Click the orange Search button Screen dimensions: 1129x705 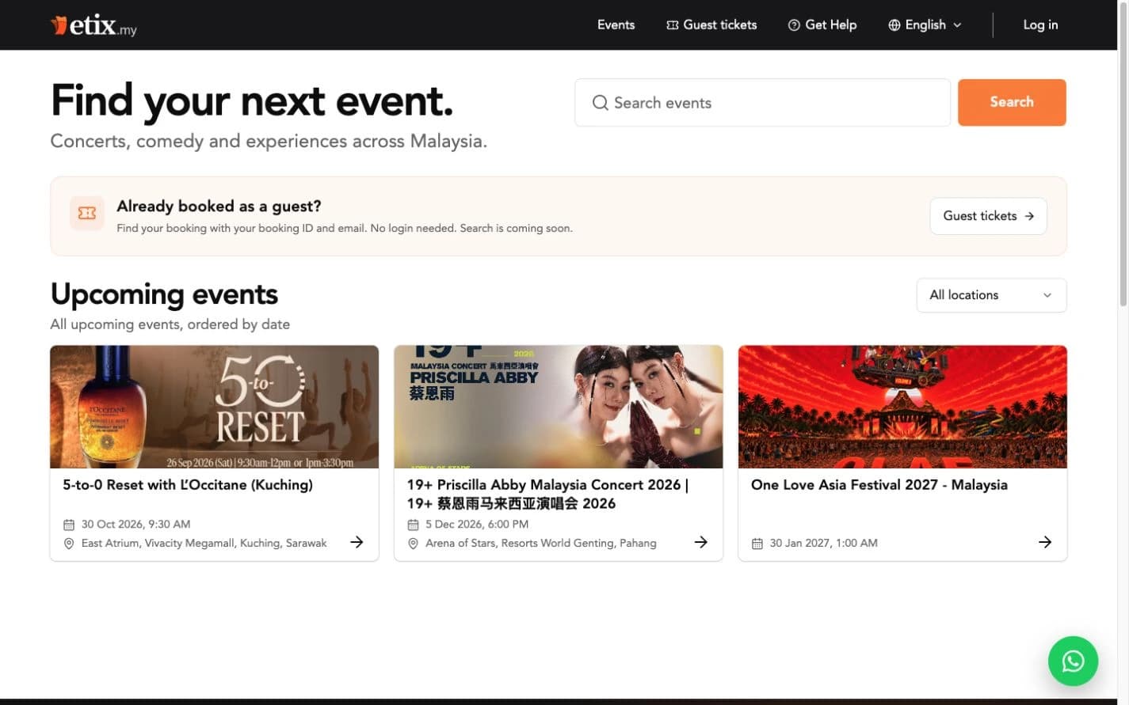tap(1012, 102)
